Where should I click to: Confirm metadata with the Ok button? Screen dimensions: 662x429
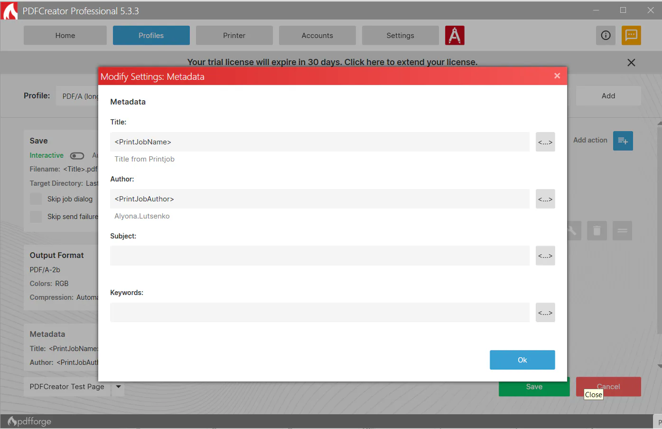(x=522, y=360)
